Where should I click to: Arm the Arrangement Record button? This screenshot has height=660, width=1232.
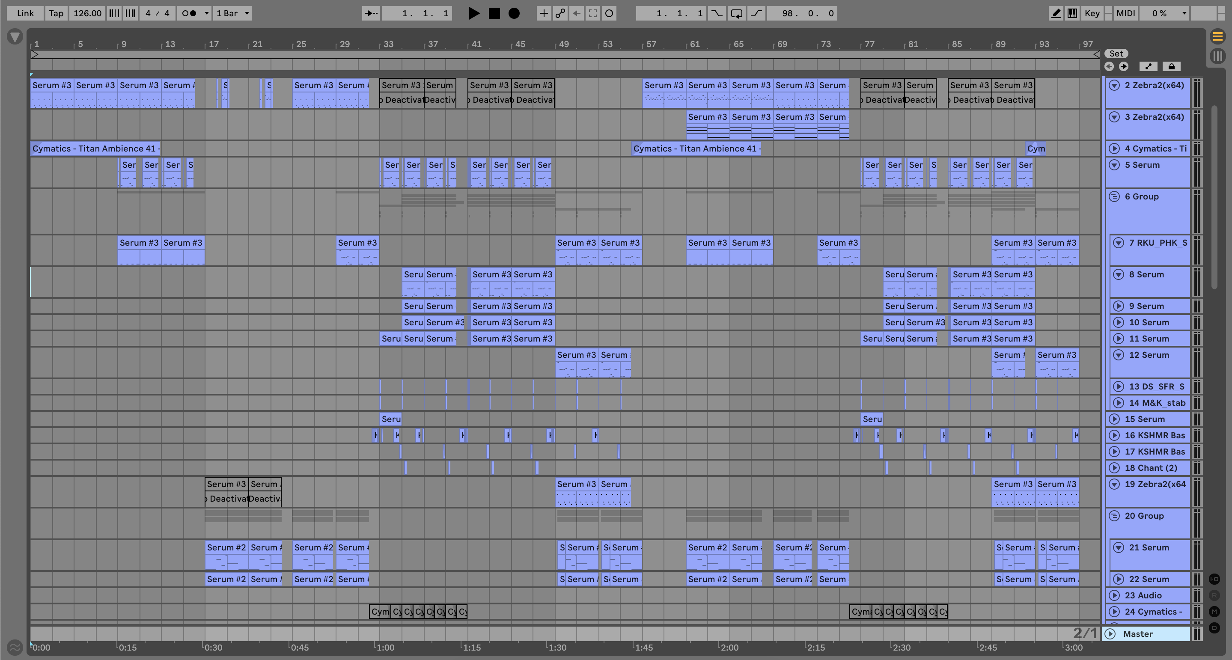click(514, 13)
